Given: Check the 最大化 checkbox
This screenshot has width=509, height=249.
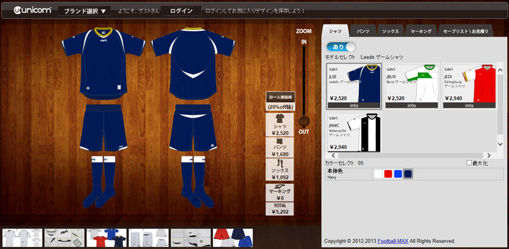Looking at the screenshot, I should click(469, 163).
